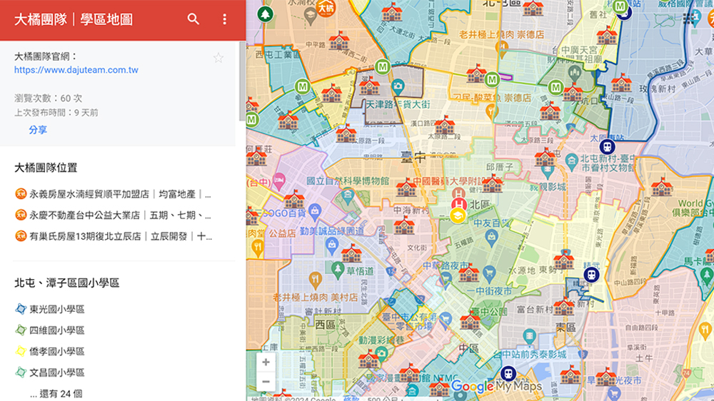Viewport: 714px width, 401px height.
Task: Click the 東光國小學區 polygon icon in list
Action: coord(21,309)
